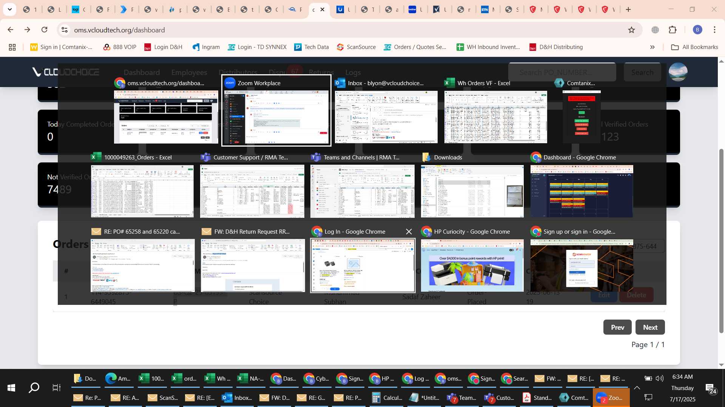Open the Chrome three-dot menu
Screen dimensions: 725x407
tap(714, 30)
